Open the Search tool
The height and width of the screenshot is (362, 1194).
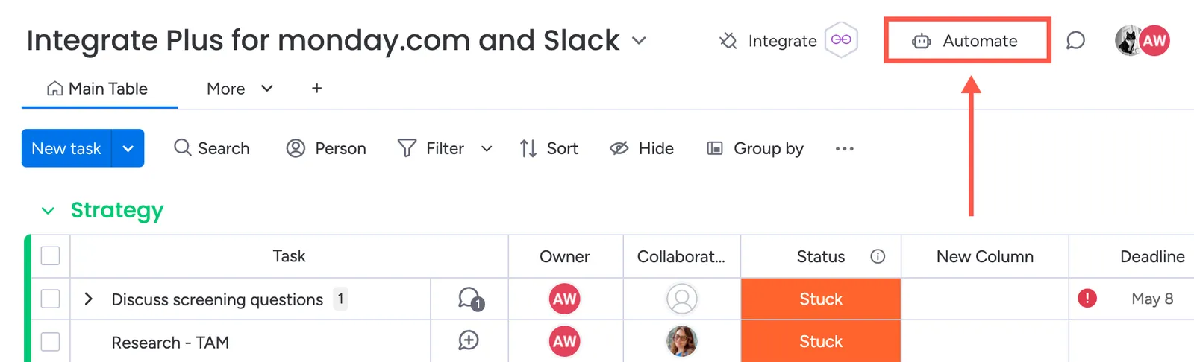212,148
